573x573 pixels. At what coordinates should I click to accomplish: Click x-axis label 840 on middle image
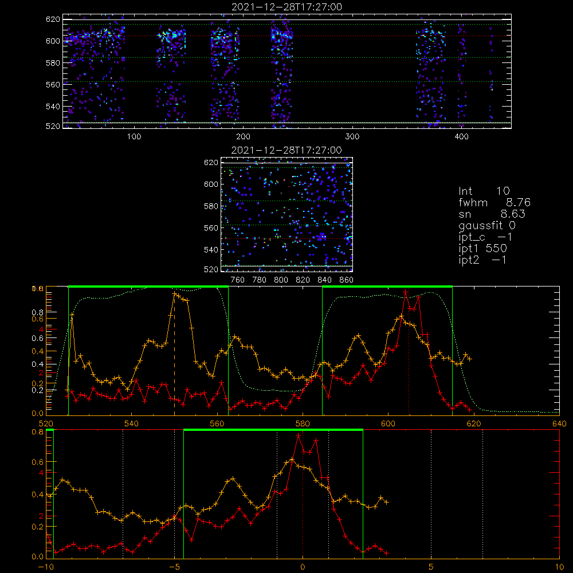(x=324, y=280)
